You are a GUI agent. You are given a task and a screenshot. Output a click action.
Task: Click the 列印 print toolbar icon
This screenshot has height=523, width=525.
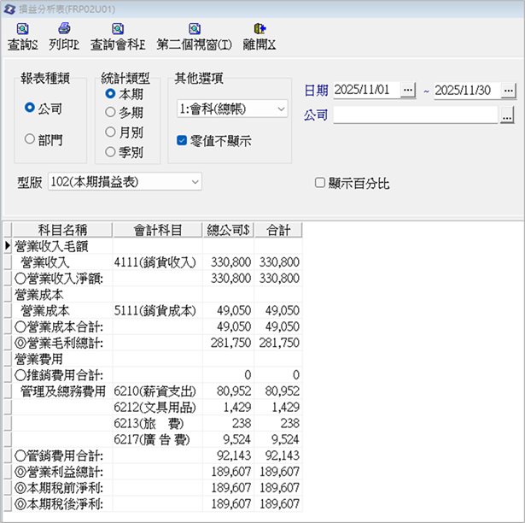click(64, 30)
